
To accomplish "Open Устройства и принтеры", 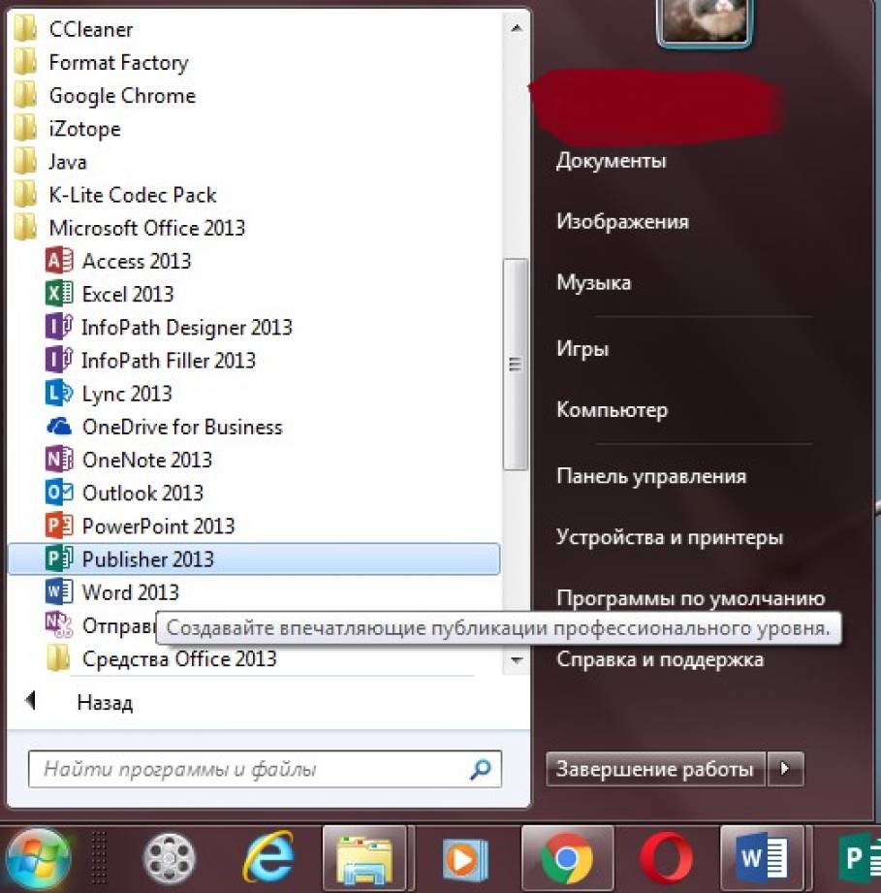I will coord(669,537).
